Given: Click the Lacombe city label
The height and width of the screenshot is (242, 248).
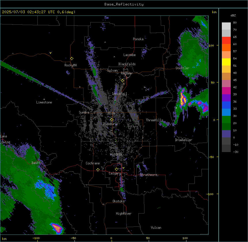Looking at the screenshot, I should click(129, 55).
